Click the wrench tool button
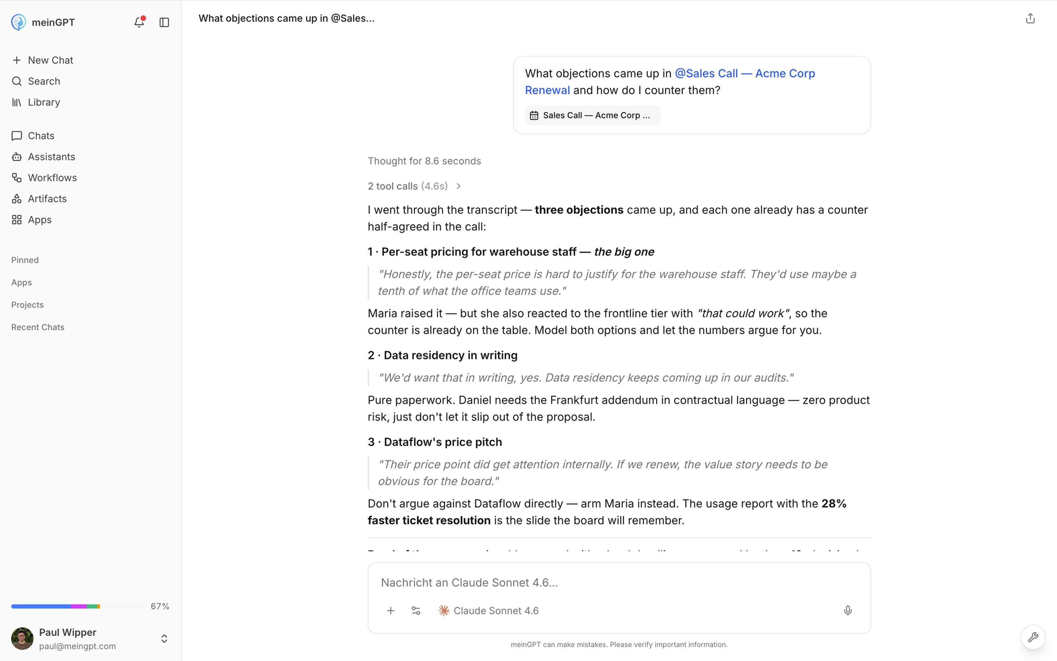The image size is (1057, 661). [x=1033, y=637]
